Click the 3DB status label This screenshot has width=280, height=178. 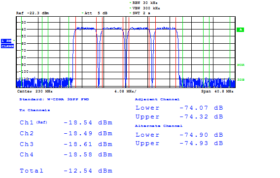click(x=241, y=80)
